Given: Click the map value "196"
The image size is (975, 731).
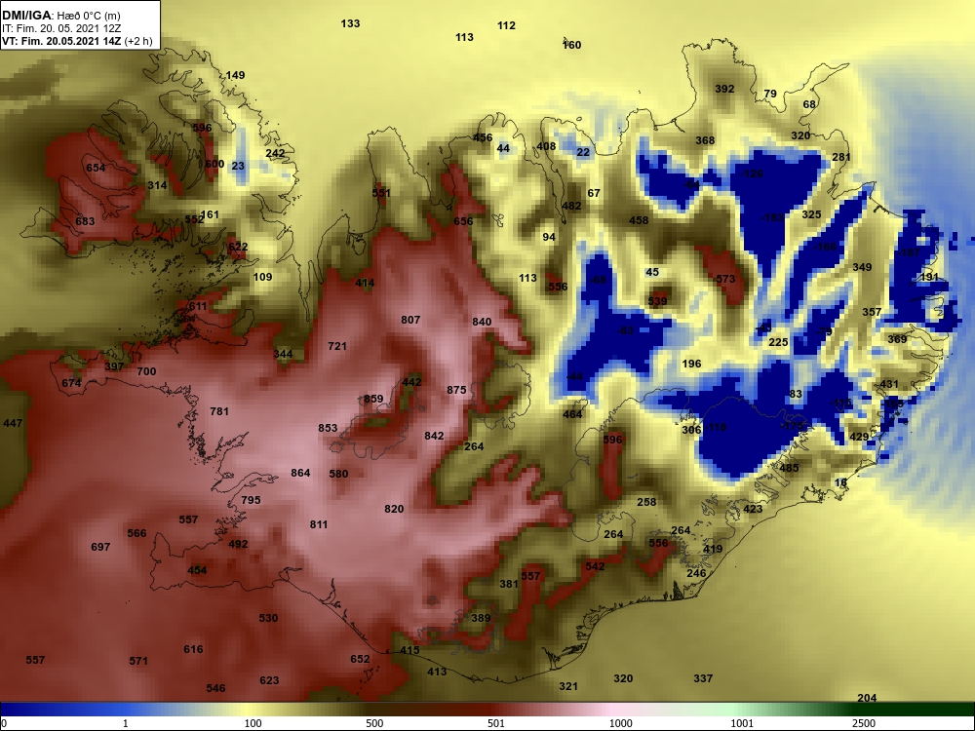Looking at the screenshot, I should (x=691, y=365).
